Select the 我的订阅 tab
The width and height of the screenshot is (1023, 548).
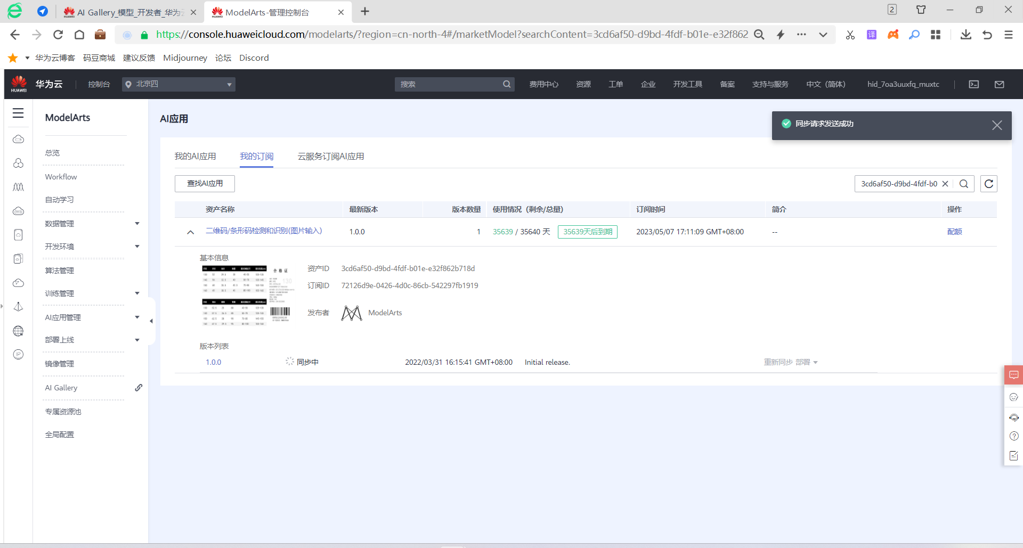[x=256, y=156]
